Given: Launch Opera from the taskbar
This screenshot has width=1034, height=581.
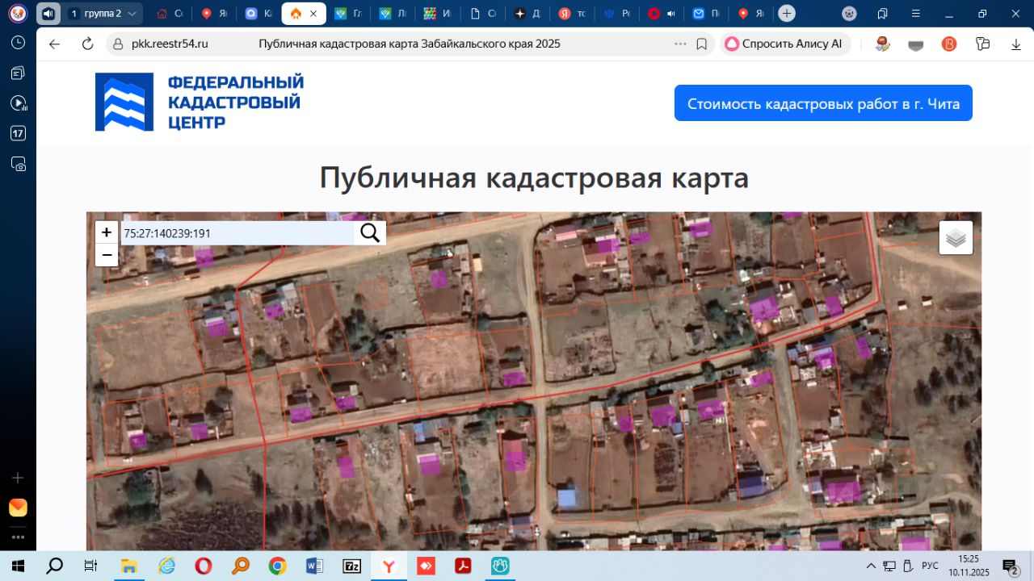Looking at the screenshot, I should click(x=204, y=566).
